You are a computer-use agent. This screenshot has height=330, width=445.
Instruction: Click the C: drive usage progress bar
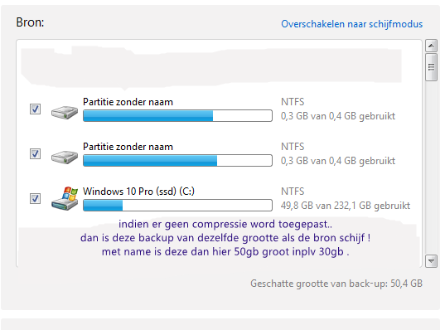tap(177, 205)
